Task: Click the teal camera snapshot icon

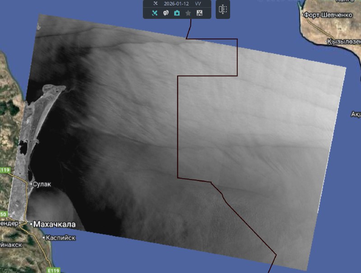Action: pos(177,13)
